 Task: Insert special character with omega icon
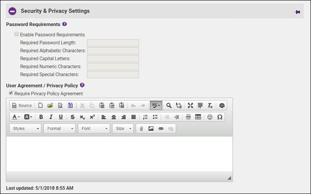point(220,117)
